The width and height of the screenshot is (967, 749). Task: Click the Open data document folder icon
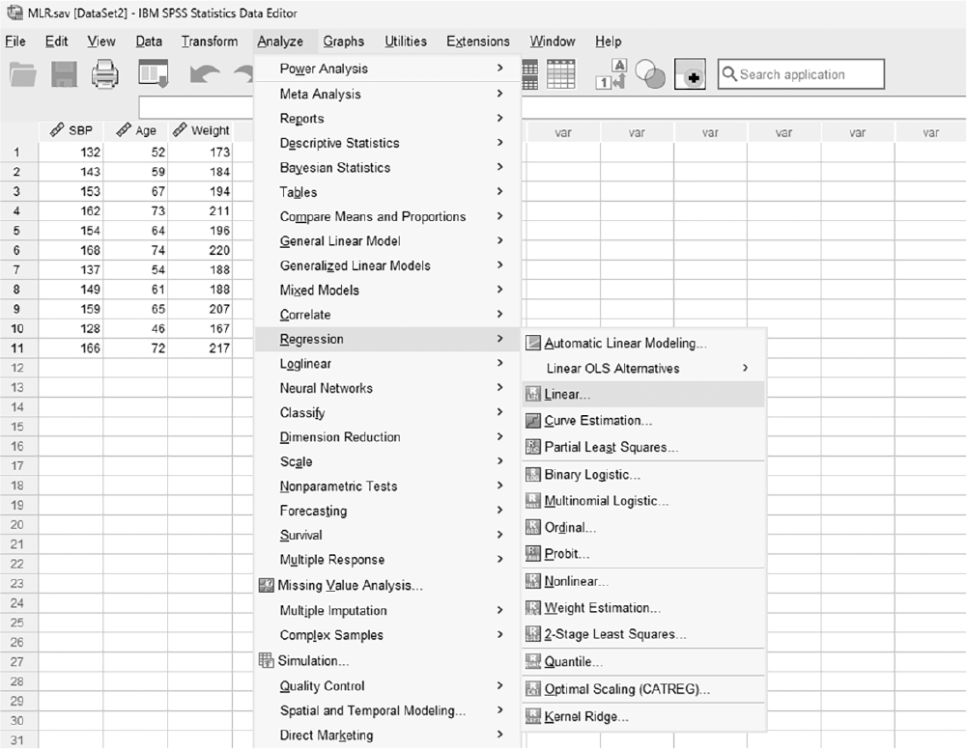[x=23, y=75]
